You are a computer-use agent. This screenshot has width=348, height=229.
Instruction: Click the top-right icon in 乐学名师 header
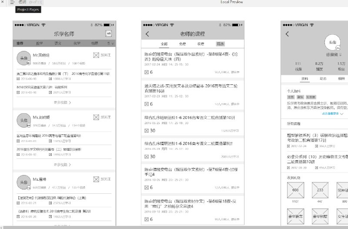point(108,34)
